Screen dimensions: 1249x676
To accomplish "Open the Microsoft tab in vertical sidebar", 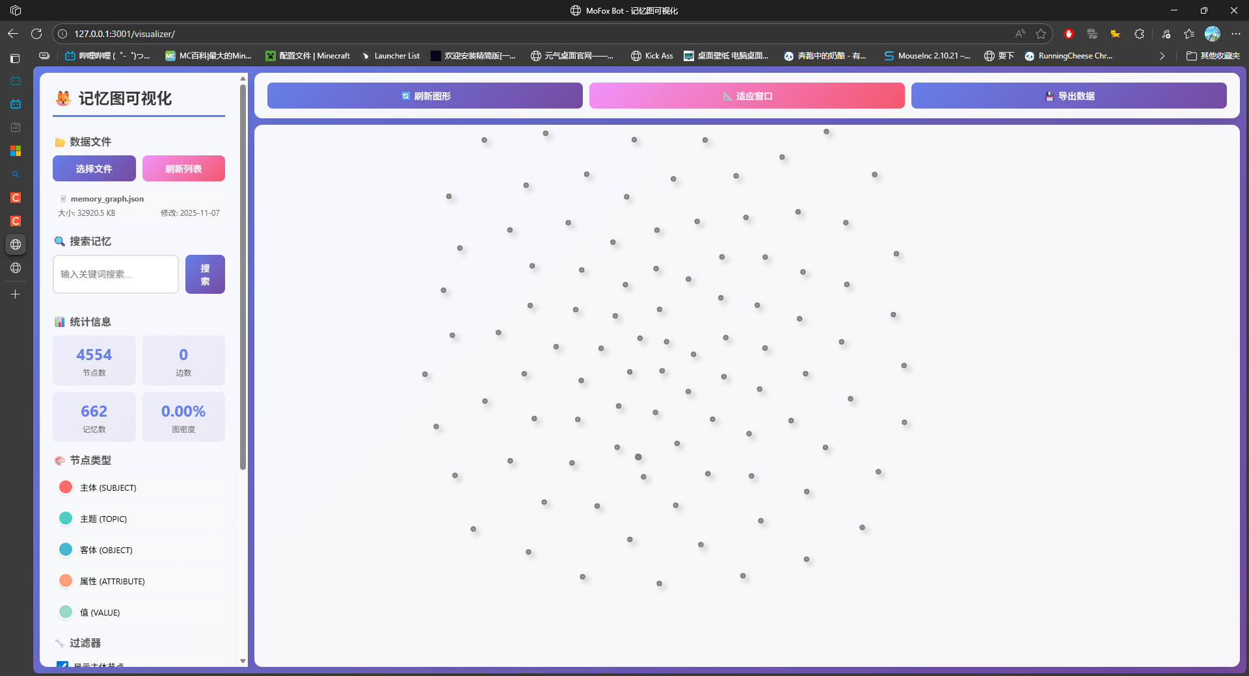I will pos(16,151).
